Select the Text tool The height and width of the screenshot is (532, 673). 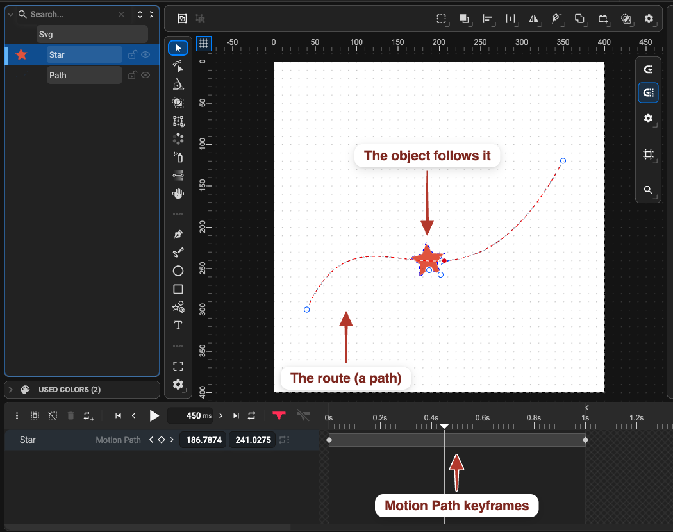tap(178, 325)
